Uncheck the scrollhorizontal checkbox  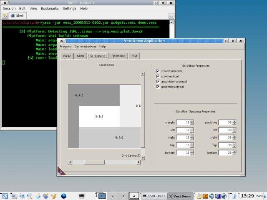157,71
